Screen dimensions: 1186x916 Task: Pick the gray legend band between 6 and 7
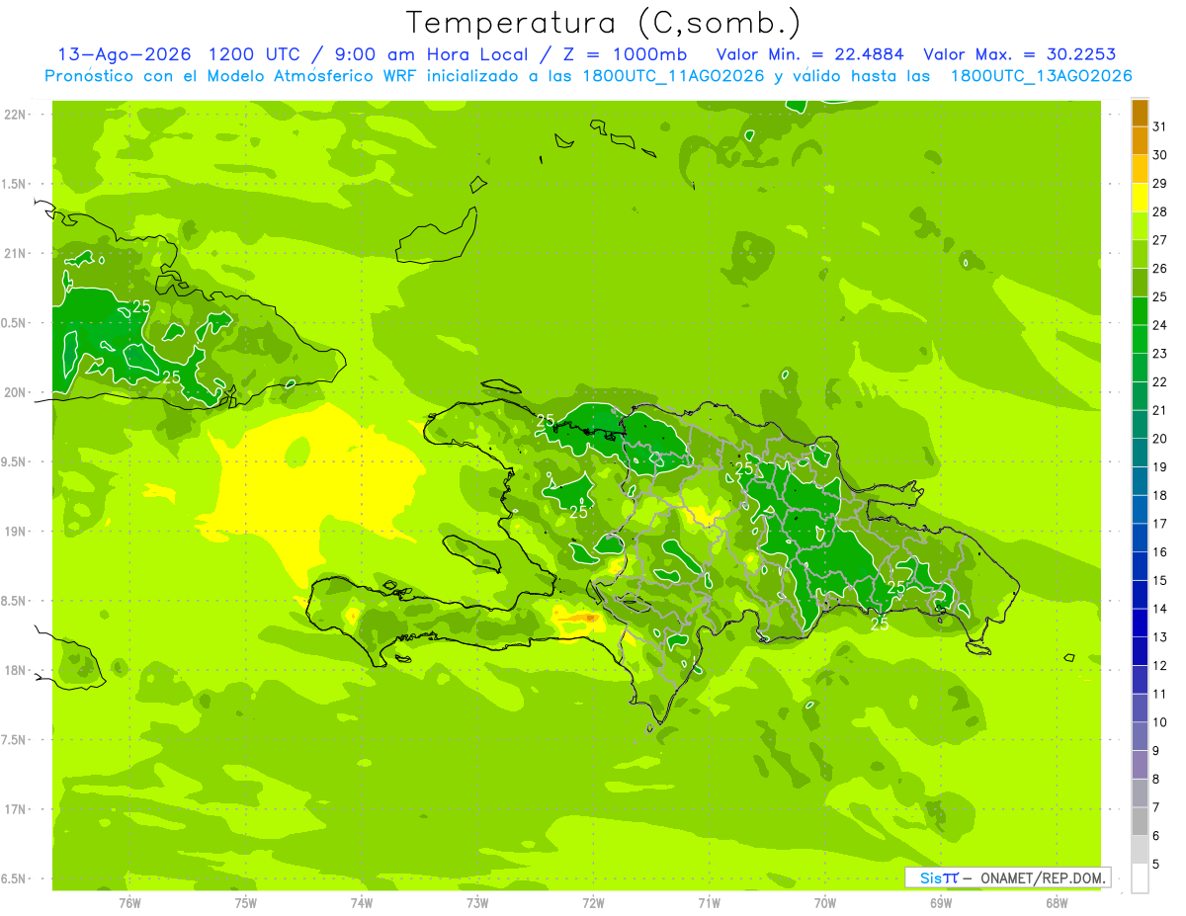point(1140,821)
